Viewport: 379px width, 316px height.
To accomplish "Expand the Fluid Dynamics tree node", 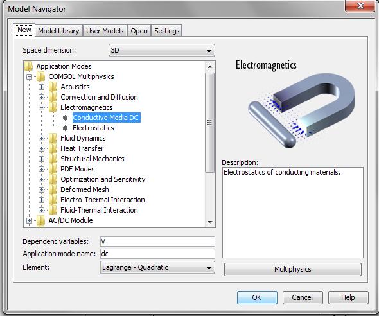I will pos(41,138).
